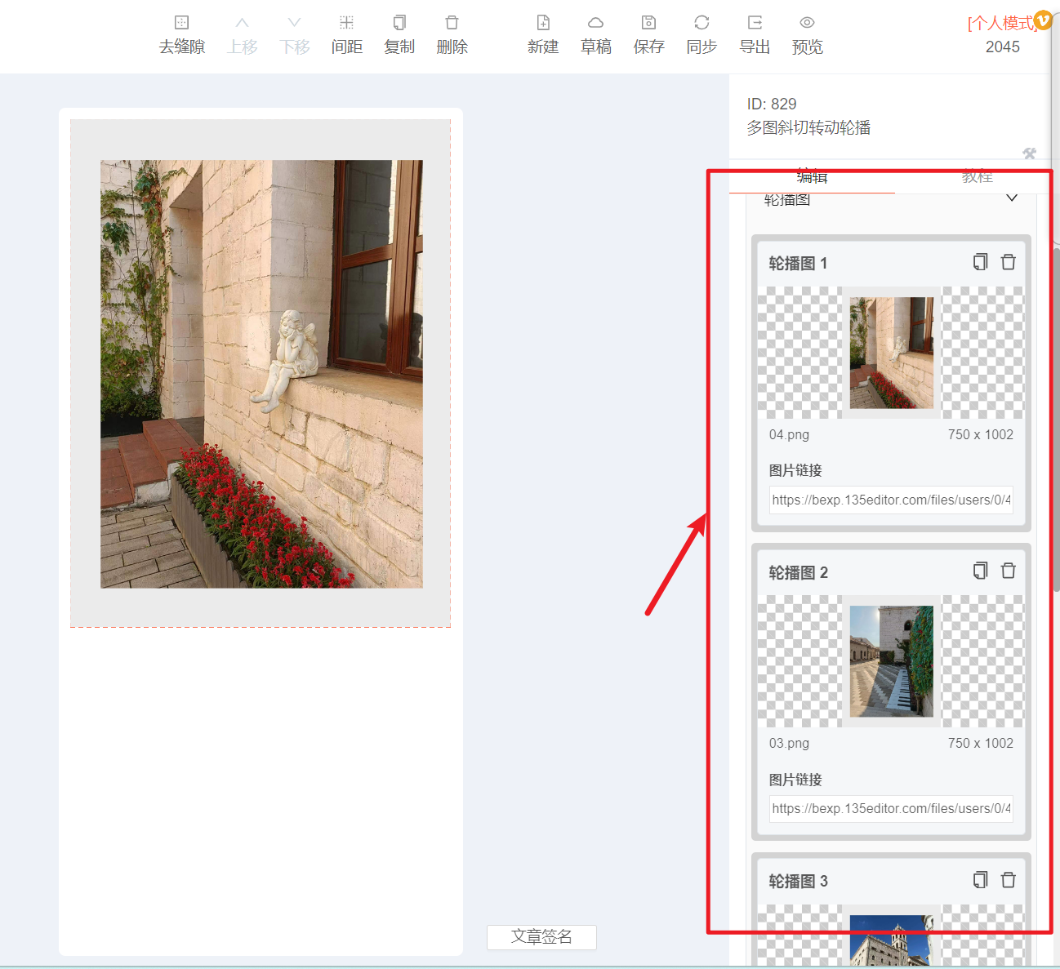
Task: Delete 轮播图 1 card
Action: (x=1009, y=262)
